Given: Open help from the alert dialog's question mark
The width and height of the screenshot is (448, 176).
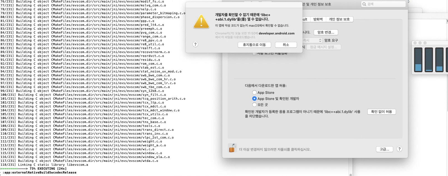Looking at the screenshot, I should [195, 44].
